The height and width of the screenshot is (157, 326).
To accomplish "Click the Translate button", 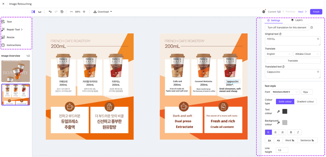I will pyautogui.click(x=293, y=61).
